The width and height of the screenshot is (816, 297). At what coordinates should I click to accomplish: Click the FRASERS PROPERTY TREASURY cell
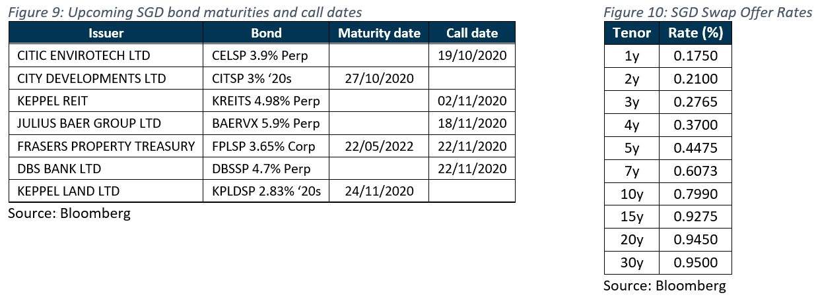point(106,146)
